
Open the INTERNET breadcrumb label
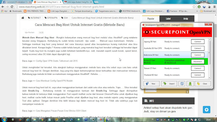(34, 18)
